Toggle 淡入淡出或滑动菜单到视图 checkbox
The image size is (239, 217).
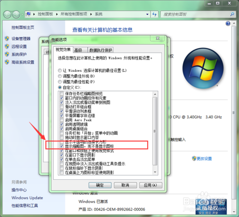click(x=62, y=102)
